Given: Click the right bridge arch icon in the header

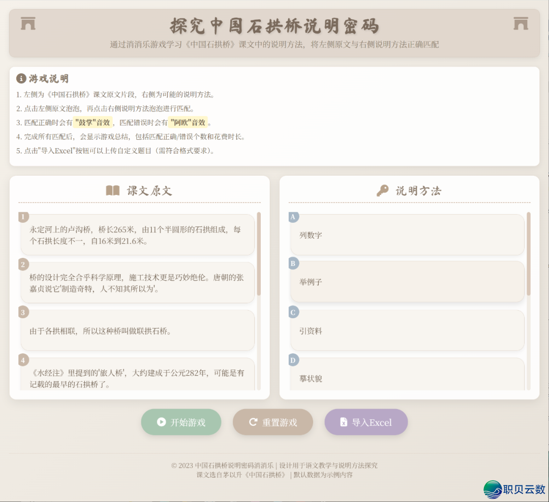Looking at the screenshot, I should click(521, 23).
